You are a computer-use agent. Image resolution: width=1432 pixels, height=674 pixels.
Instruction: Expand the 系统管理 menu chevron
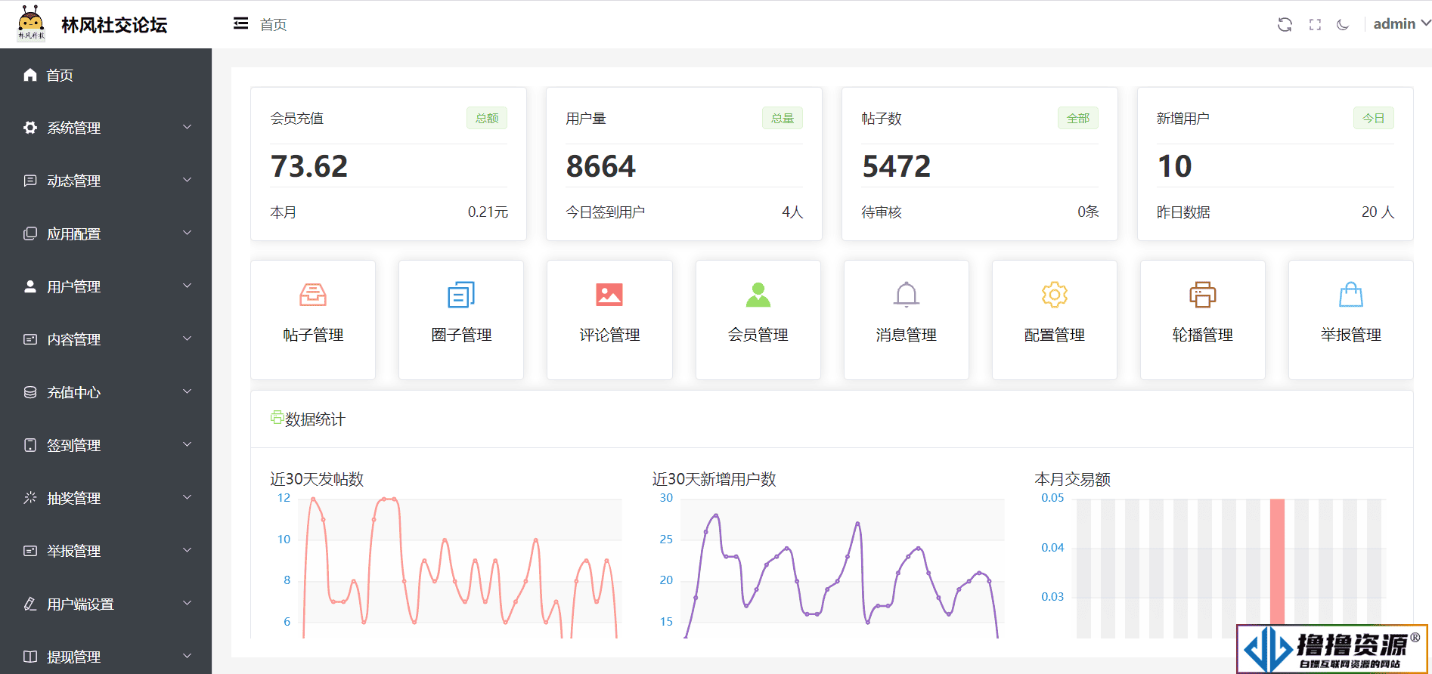[188, 127]
